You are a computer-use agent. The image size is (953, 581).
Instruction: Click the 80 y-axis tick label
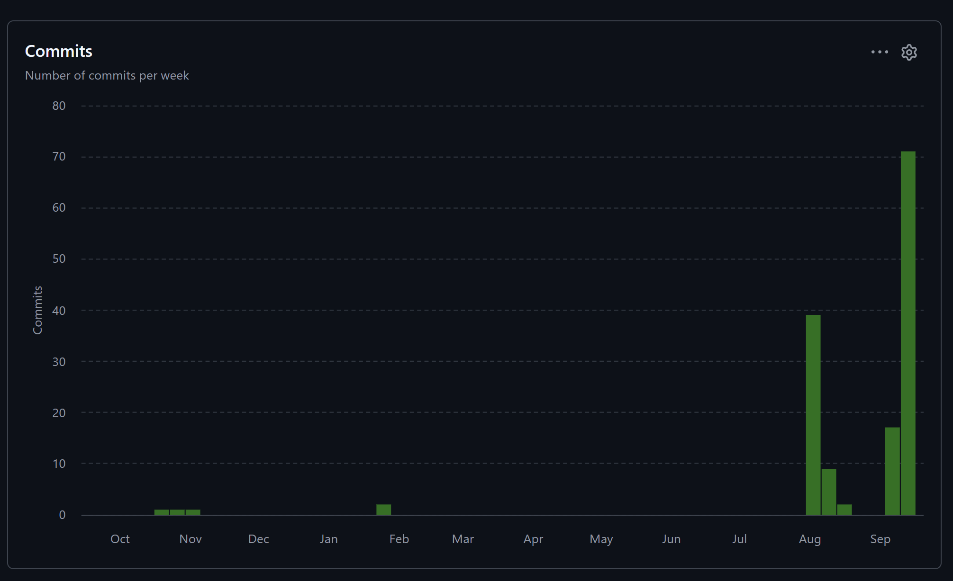(x=59, y=106)
